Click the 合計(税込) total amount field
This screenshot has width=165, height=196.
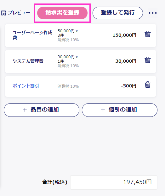click(x=114, y=182)
